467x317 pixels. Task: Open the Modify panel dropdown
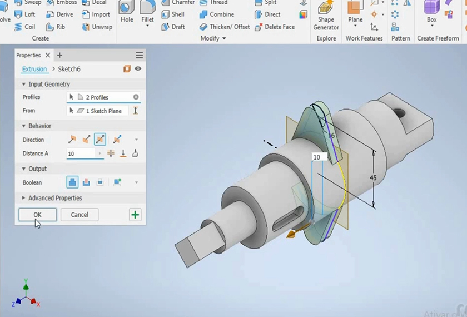click(x=224, y=38)
